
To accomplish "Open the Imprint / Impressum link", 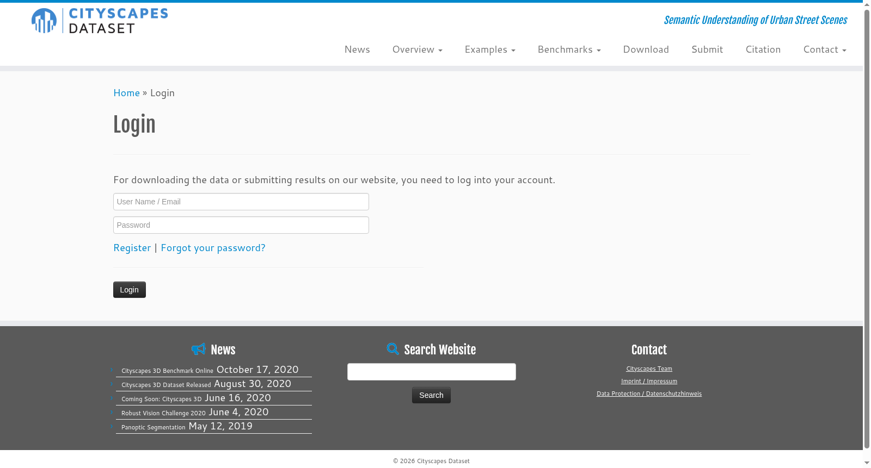I will coord(649,381).
